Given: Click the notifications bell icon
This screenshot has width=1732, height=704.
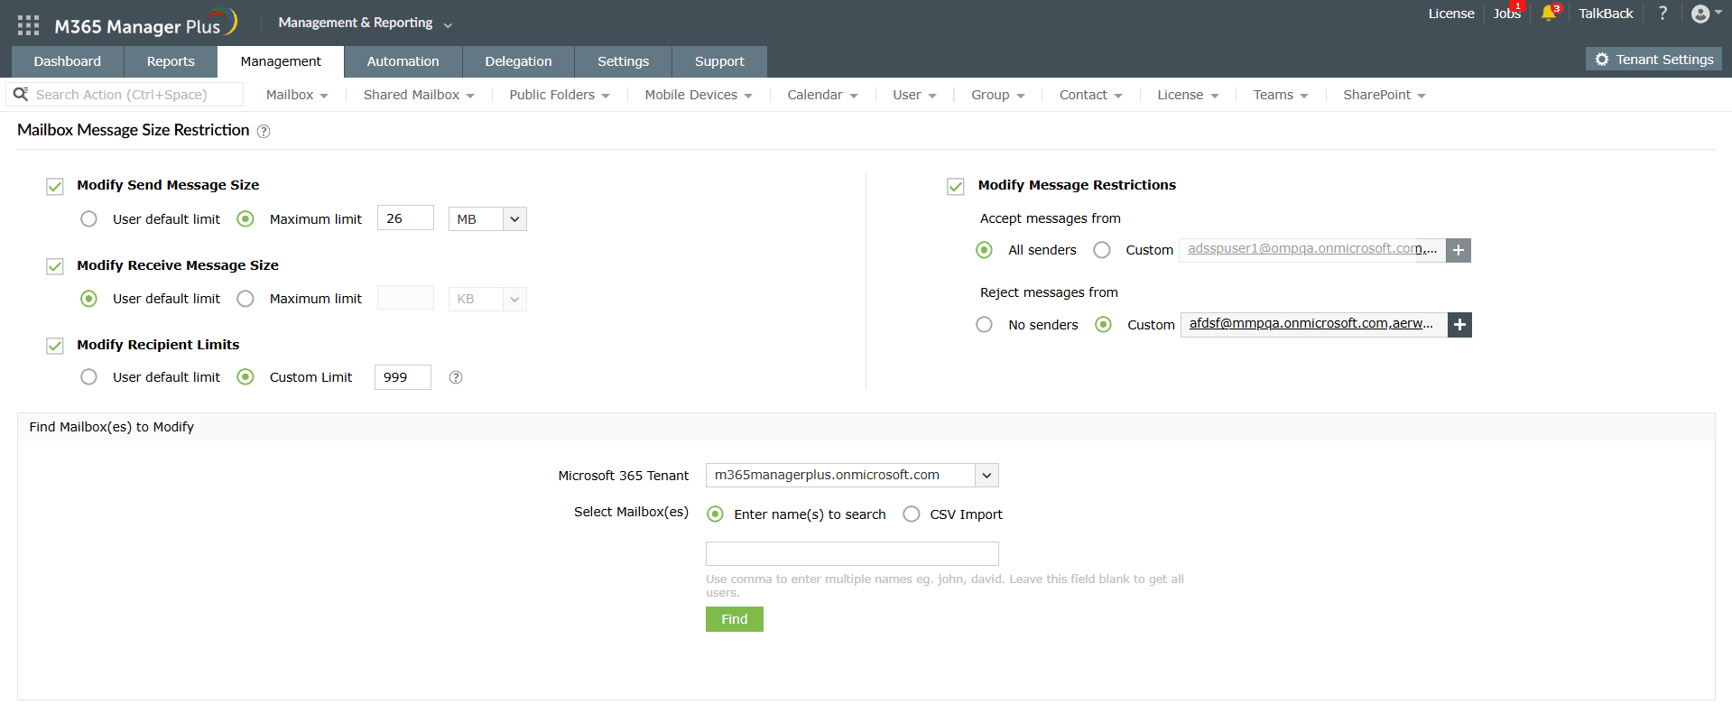Looking at the screenshot, I should pos(1549,13).
